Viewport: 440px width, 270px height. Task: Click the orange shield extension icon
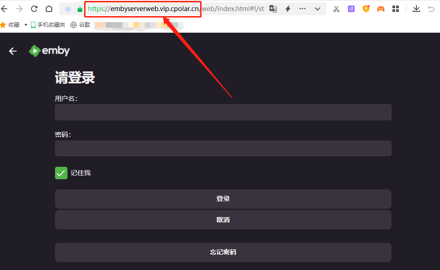point(366,9)
